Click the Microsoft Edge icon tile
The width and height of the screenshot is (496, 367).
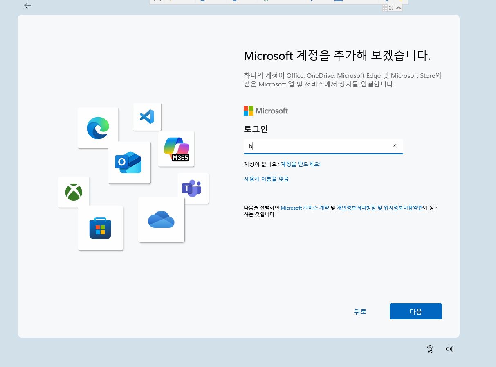pyautogui.click(x=98, y=128)
